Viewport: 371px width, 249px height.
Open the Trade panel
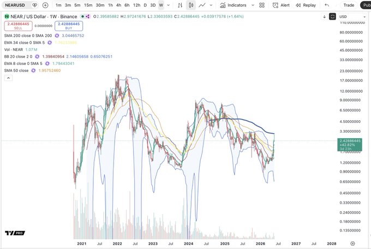(x=349, y=5)
